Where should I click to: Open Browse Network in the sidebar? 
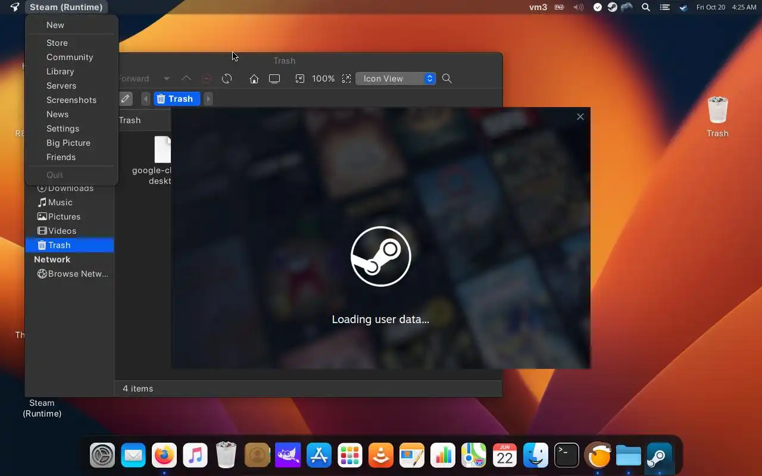pyautogui.click(x=70, y=274)
